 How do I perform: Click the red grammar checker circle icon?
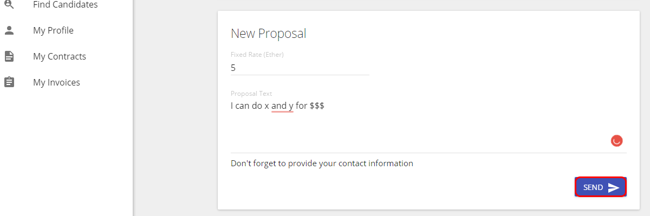point(616,141)
